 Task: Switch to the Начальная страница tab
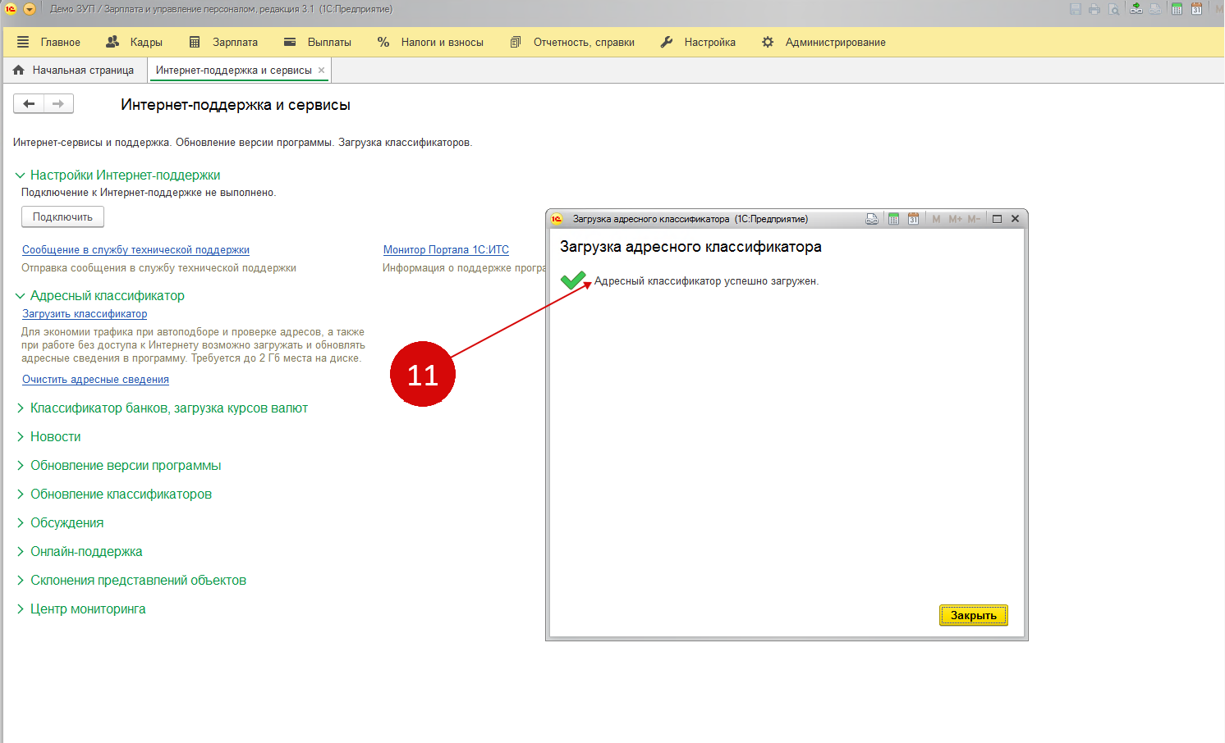pos(74,71)
